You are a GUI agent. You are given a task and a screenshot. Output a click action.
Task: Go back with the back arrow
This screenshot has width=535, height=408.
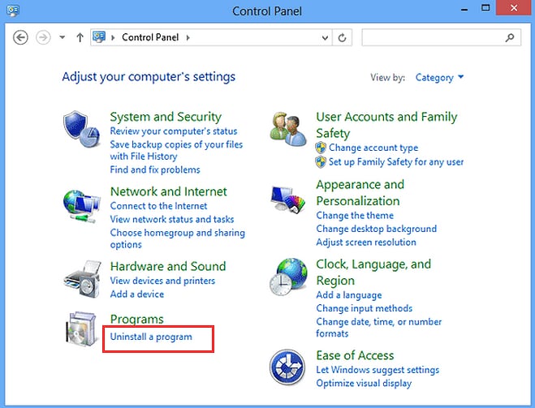pyautogui.click(x=20, y=37)
